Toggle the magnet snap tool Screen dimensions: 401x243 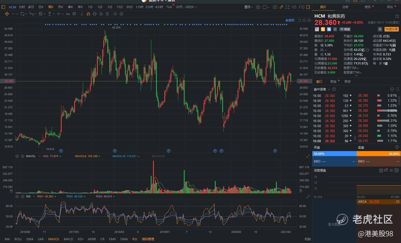pyautogui.click(x=88, y=14)
